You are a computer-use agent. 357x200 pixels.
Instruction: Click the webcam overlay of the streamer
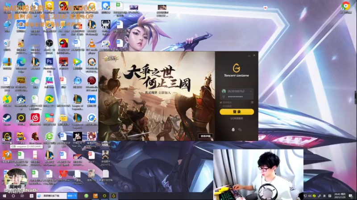258,174
